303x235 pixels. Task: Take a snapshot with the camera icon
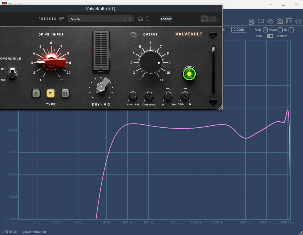pyautogui.click(x=280, y=21)
